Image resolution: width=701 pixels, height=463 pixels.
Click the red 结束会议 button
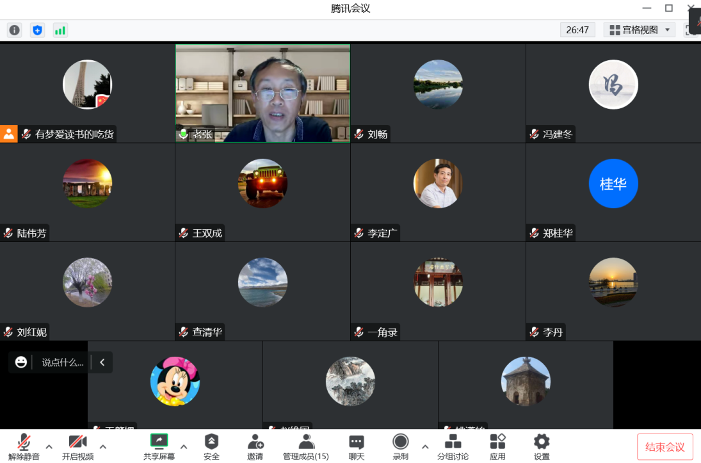click(665, 447)
